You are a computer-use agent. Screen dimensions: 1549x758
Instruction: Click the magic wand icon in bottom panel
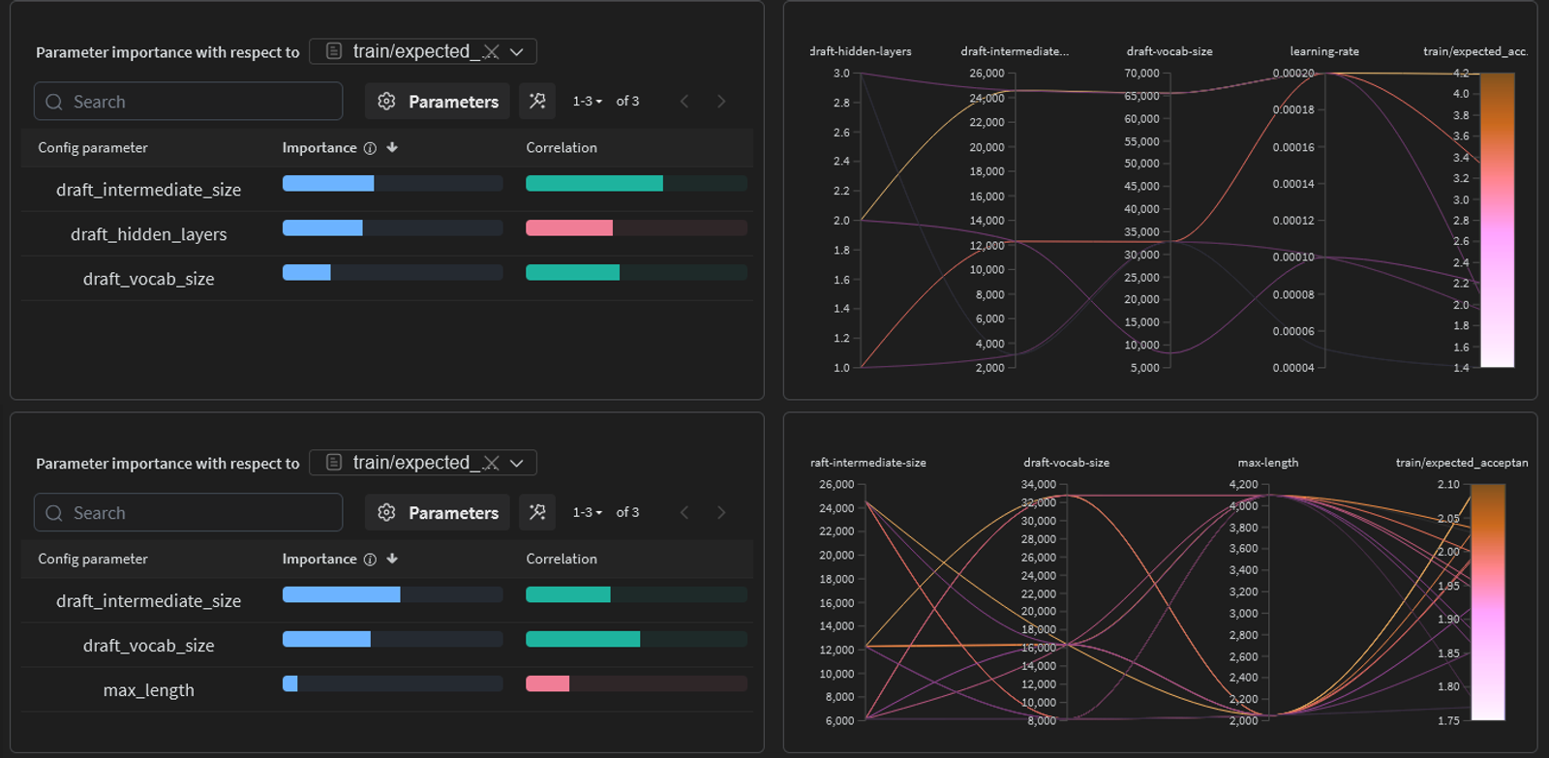[537, 512]
